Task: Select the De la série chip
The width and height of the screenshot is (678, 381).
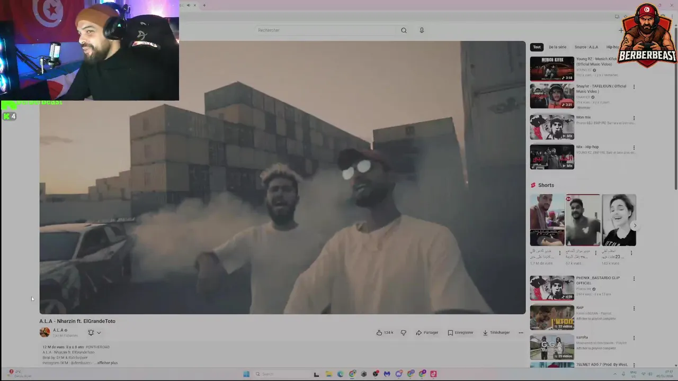Action: tap(557, 47)
